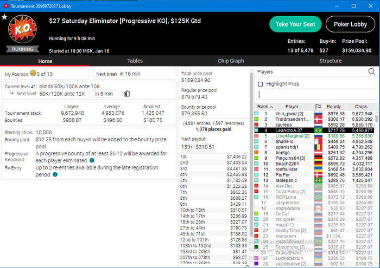Viewport: 380px width, 268px height.
Task: Click Vein_pwnz Russian flag icon
Action: [x=318, y=114]
